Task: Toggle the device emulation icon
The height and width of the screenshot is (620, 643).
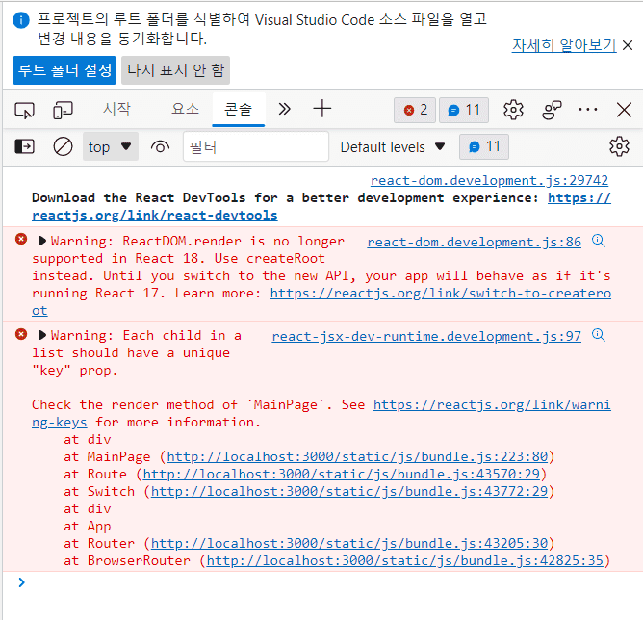Action: point(63,110)
